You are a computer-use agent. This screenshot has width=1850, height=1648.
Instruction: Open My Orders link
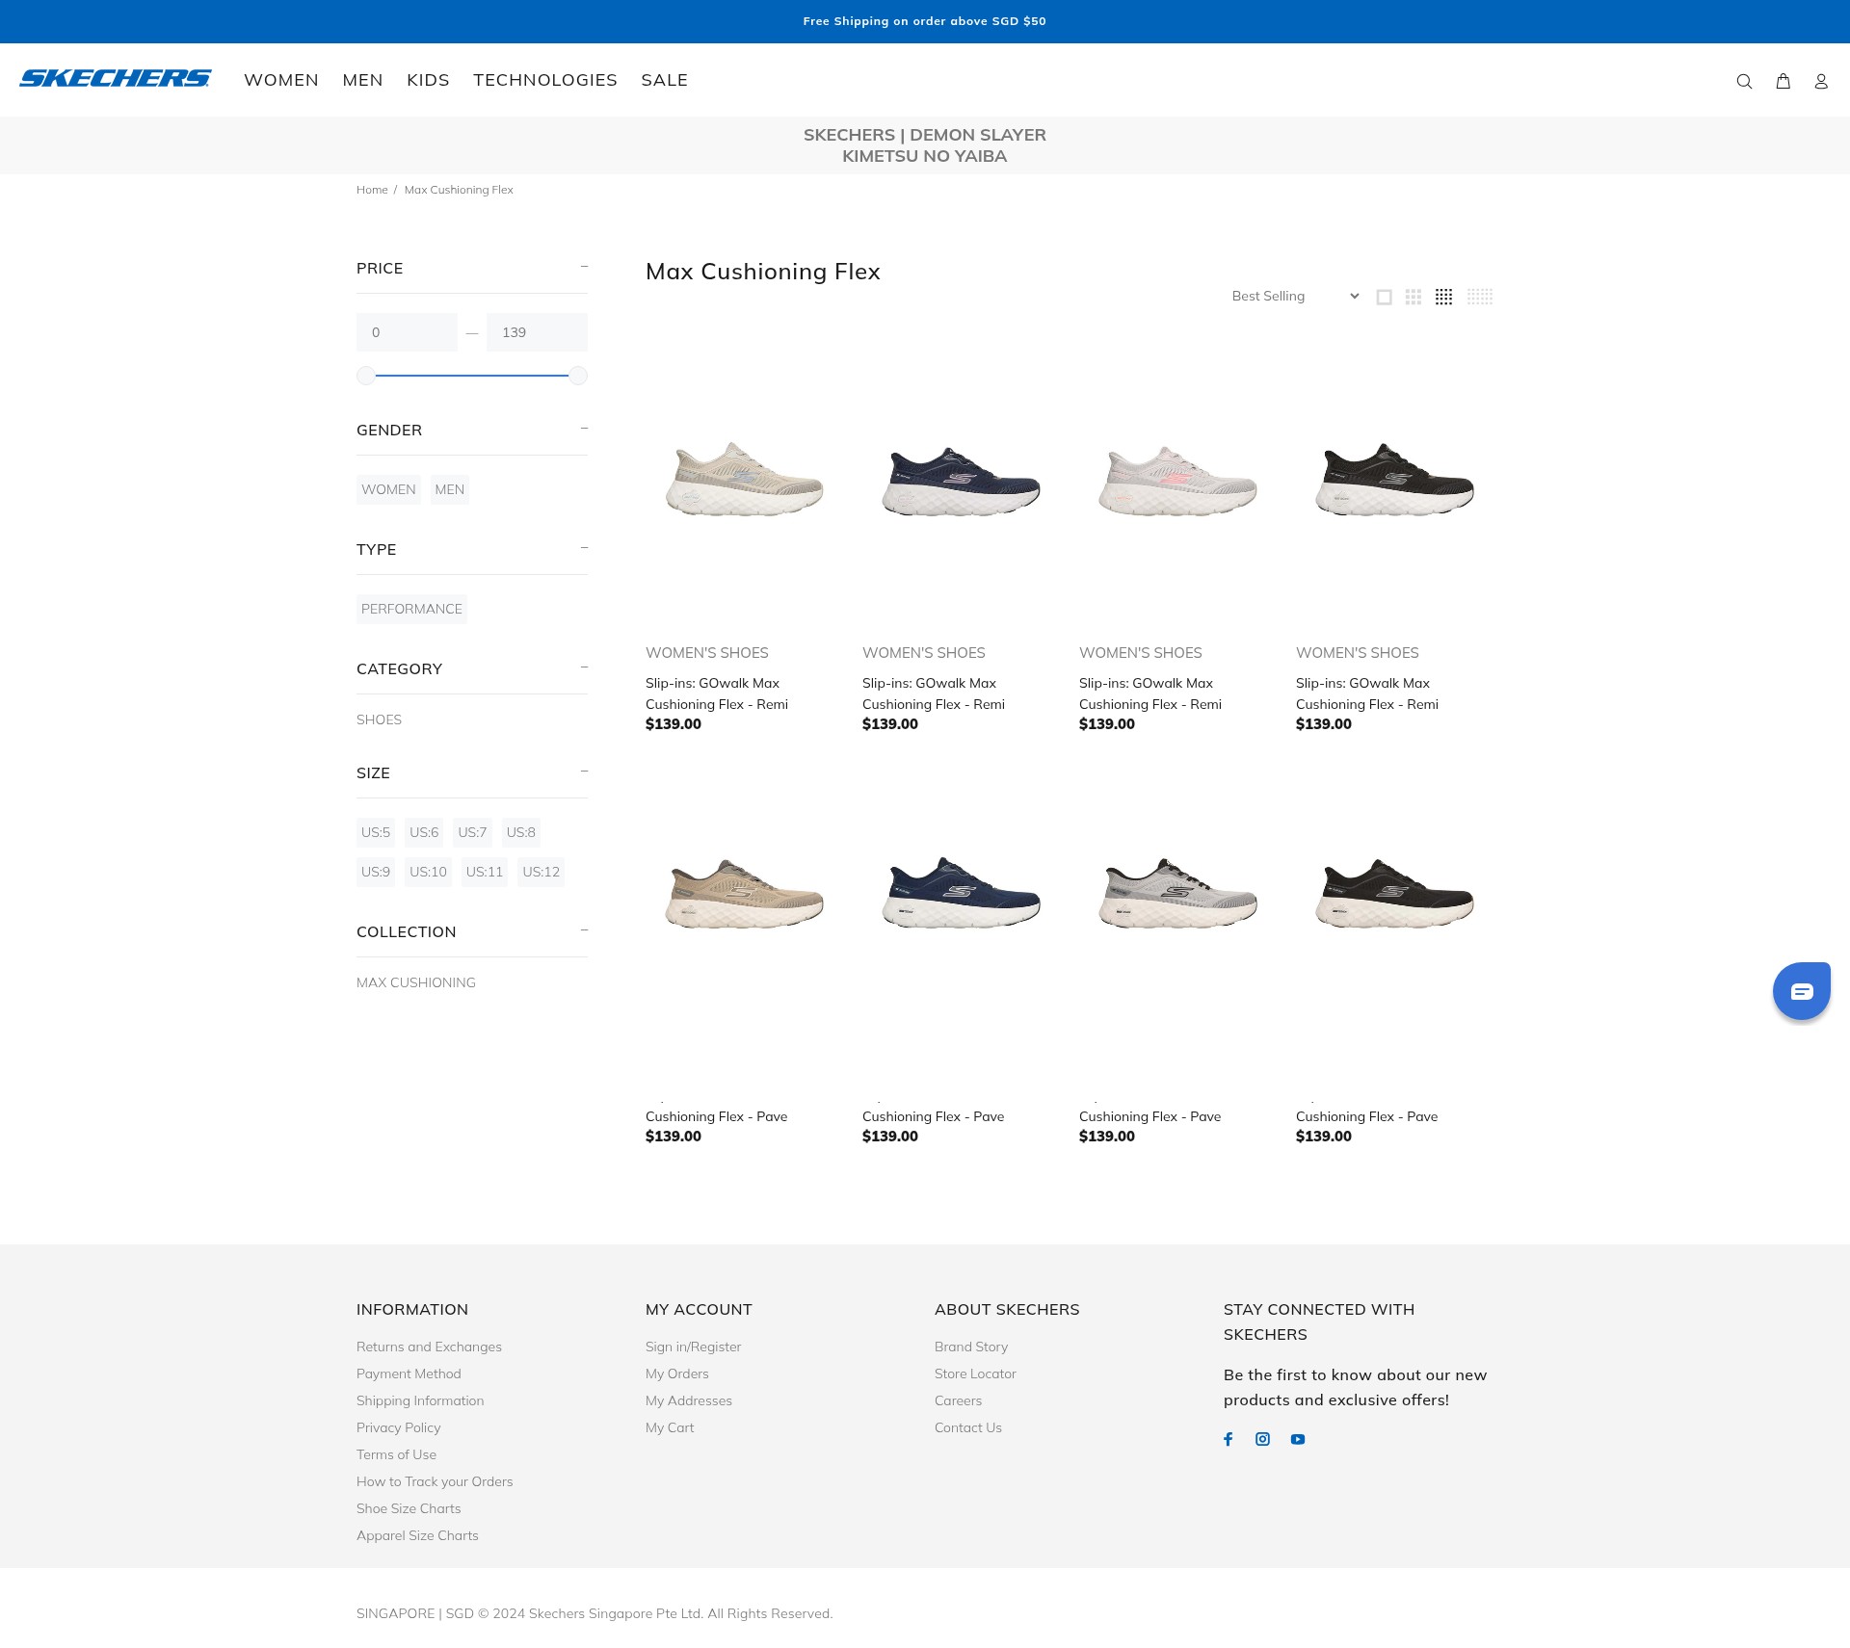(x=677, y=1373)
